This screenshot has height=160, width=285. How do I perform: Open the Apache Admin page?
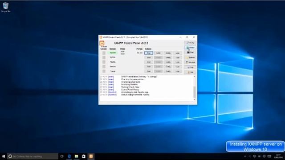(x=159, y=53)
